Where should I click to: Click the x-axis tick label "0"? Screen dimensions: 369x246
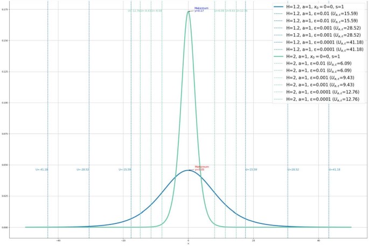(188, 241)
